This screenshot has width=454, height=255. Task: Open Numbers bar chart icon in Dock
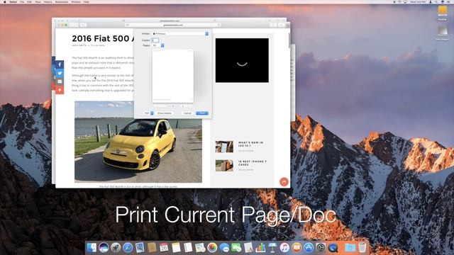260,248
